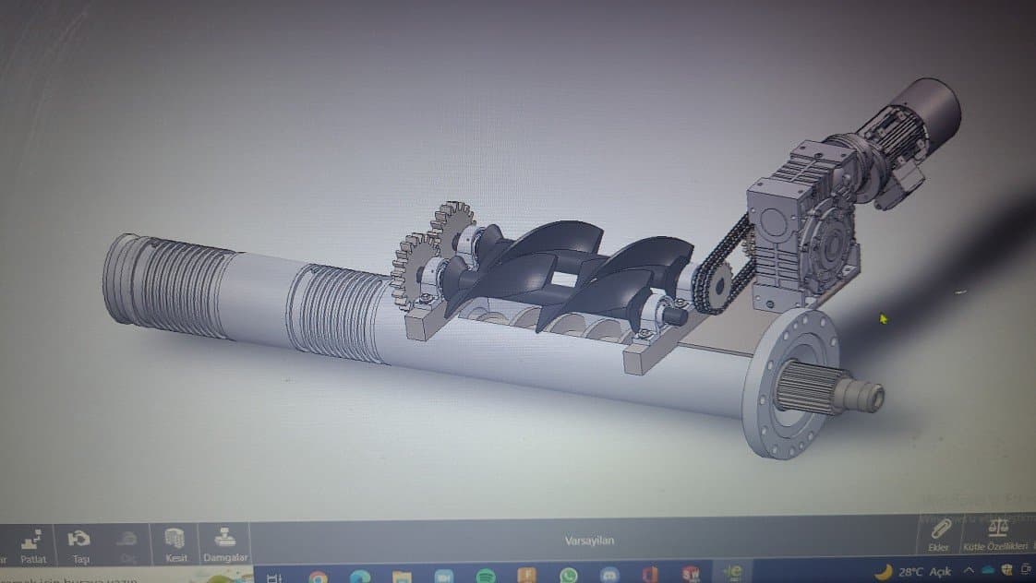Open the Damgalar (stamps) tool
The height and width of the screenshot is (583, 1036).
[224, 544]
